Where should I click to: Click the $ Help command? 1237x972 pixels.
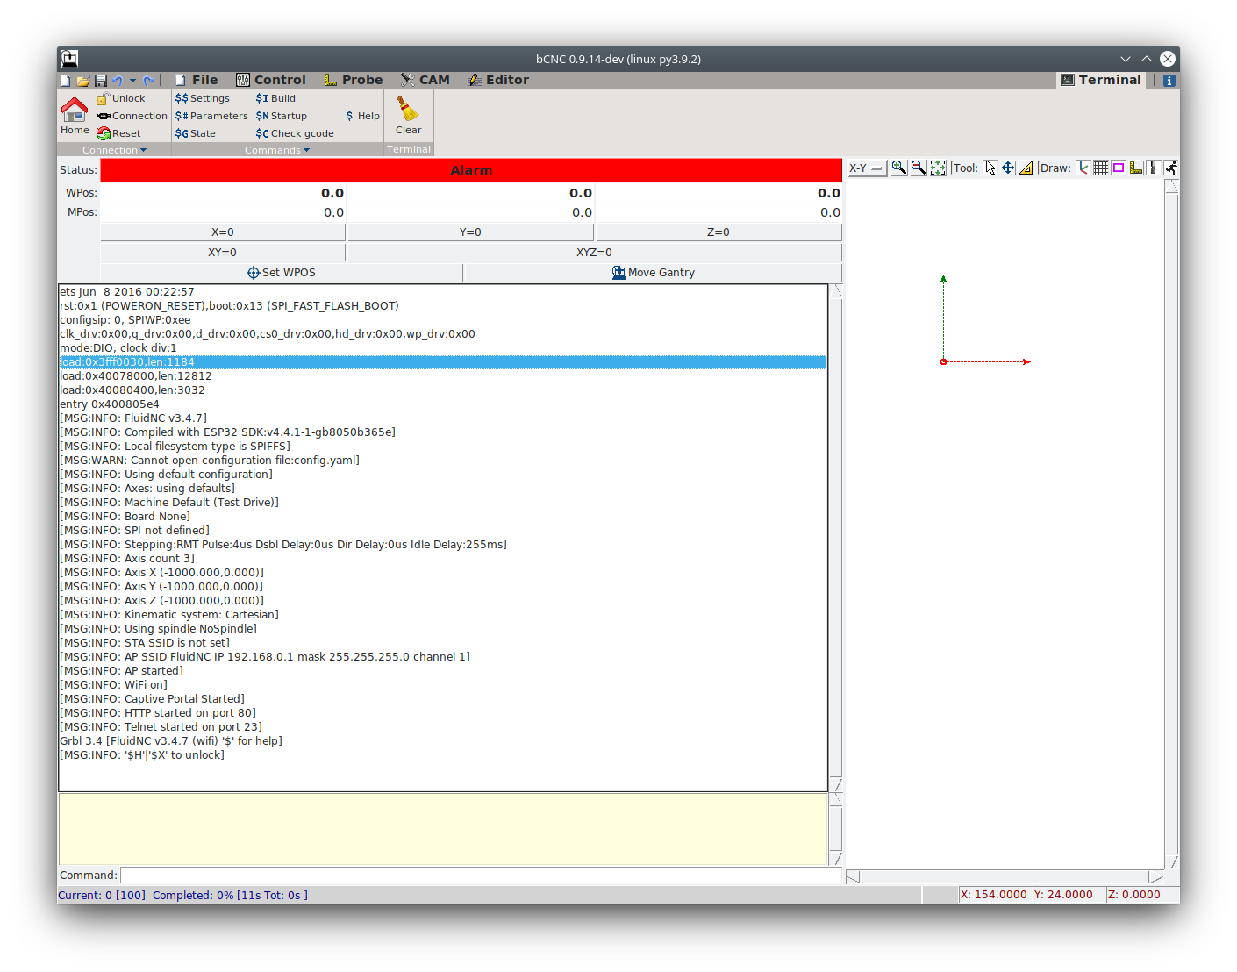[x=362, y=116]
